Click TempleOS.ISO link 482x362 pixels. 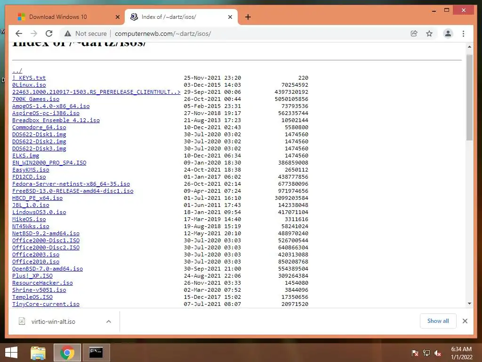tap(32, 297)
